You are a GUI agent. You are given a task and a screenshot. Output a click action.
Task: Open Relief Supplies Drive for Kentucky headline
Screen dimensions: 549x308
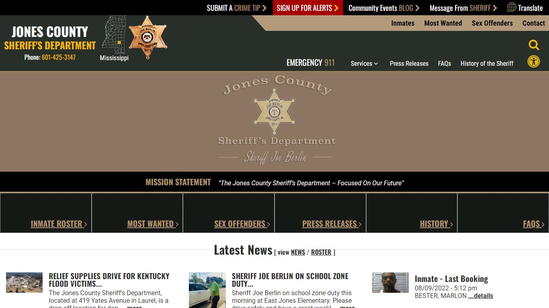click(109, 280)
